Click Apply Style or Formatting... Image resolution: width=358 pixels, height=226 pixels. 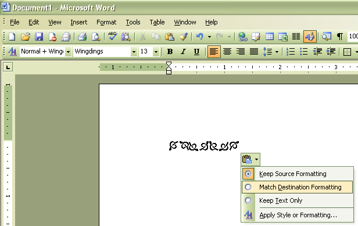297,215
